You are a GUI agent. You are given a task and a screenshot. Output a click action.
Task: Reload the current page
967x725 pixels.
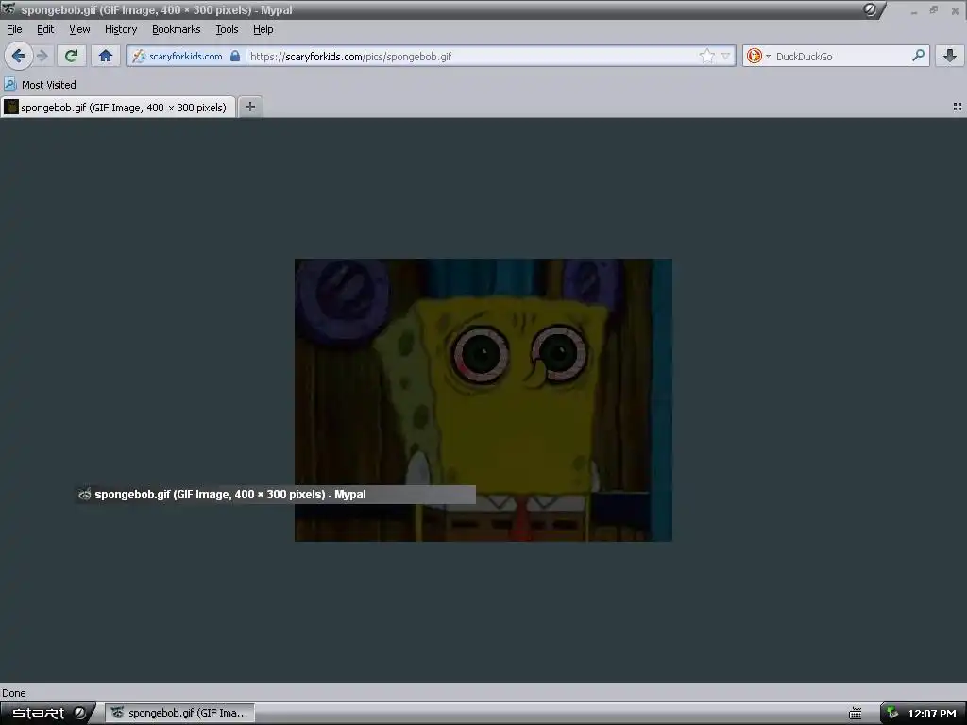click(71, 56)
